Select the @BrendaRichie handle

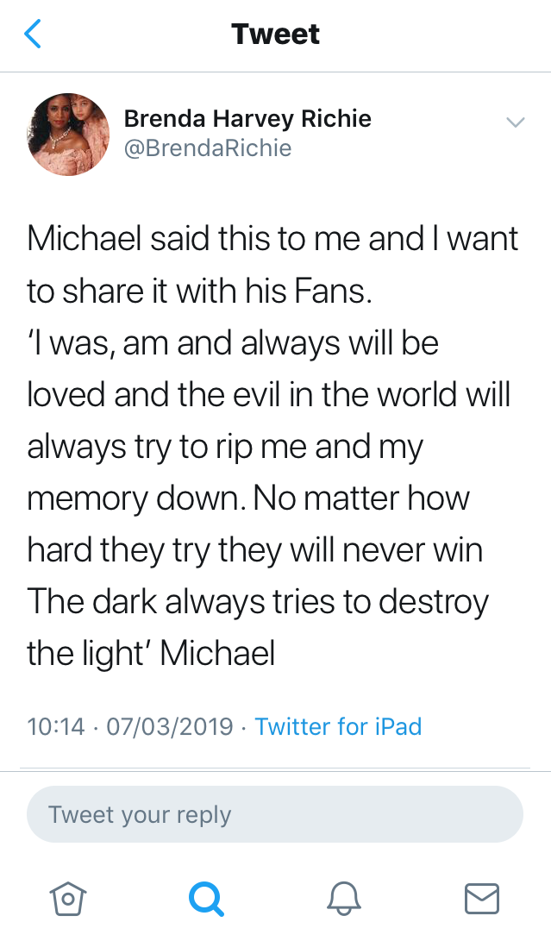point(208,147)
